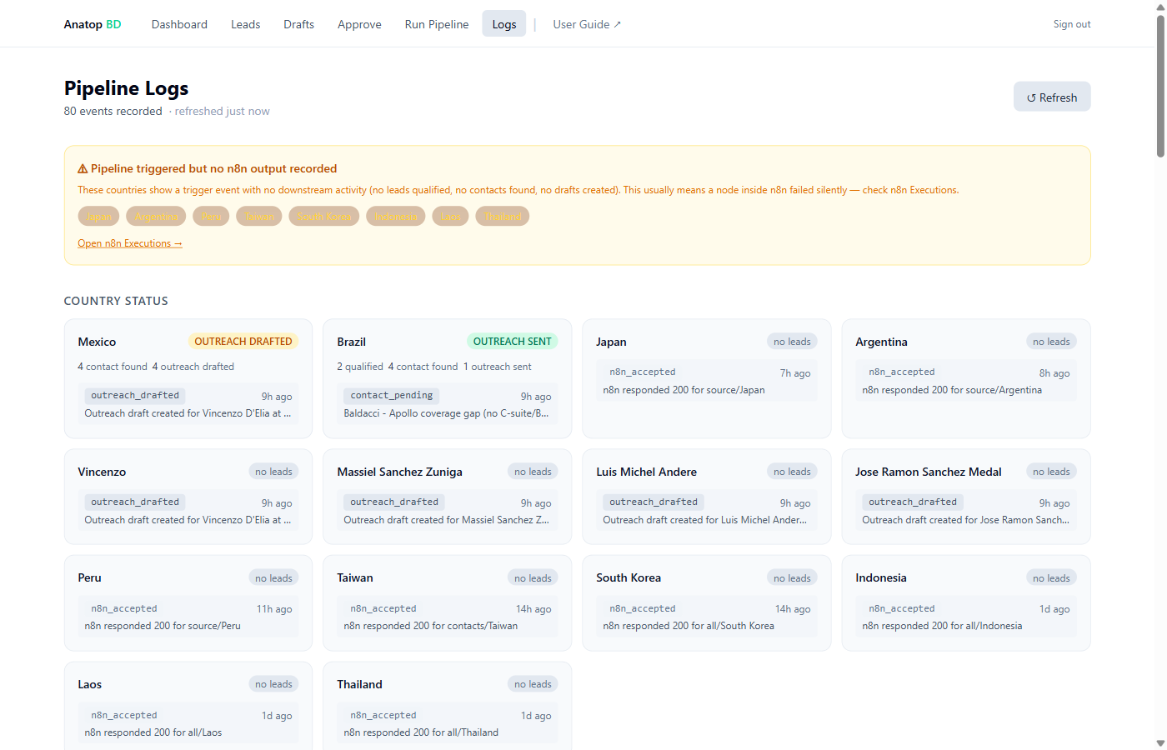
Task: Select the South Korea card title
Action: click(x=629, y=577)
